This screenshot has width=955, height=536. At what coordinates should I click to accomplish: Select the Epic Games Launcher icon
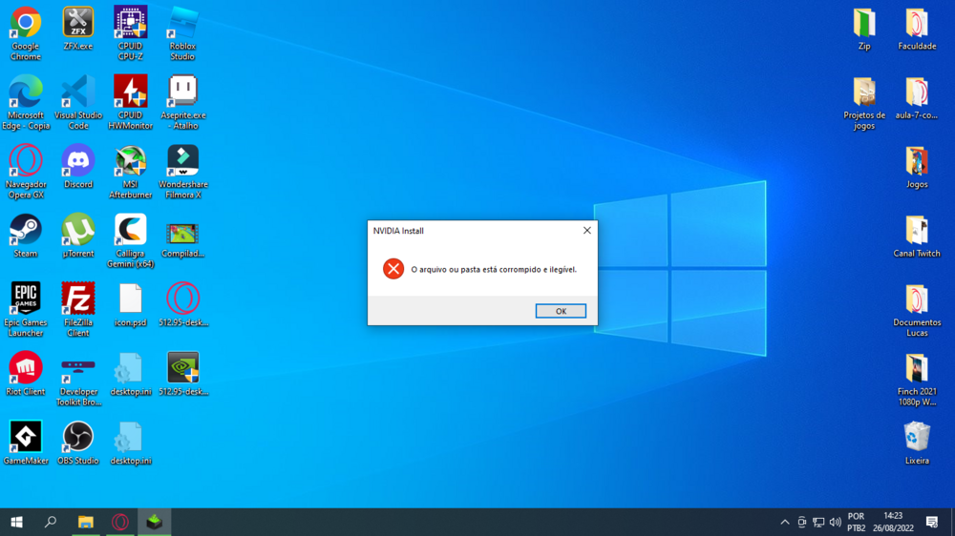26,310
